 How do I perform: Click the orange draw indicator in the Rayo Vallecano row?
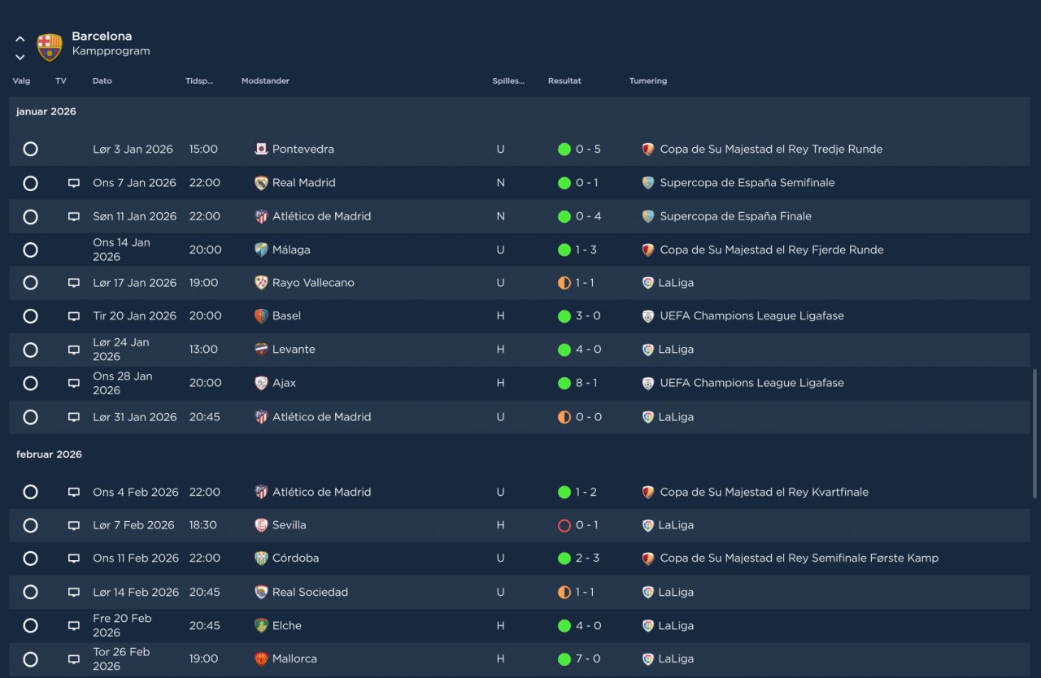coord(564,283)
